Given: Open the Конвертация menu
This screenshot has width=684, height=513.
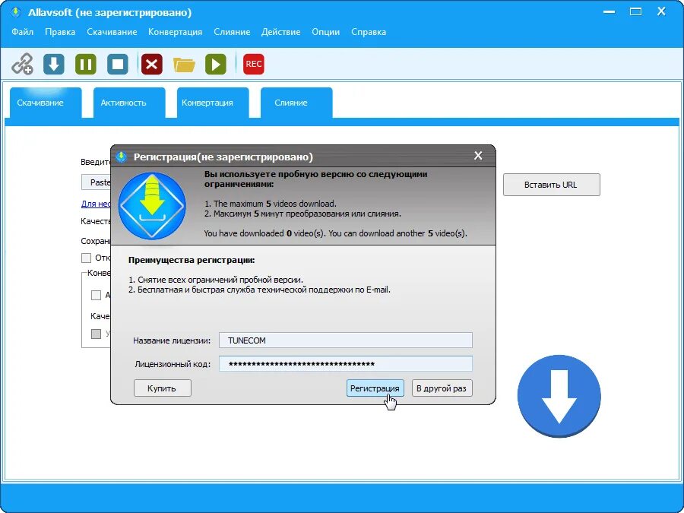Looking at the screenshot, I should click(x=175, y=32).
